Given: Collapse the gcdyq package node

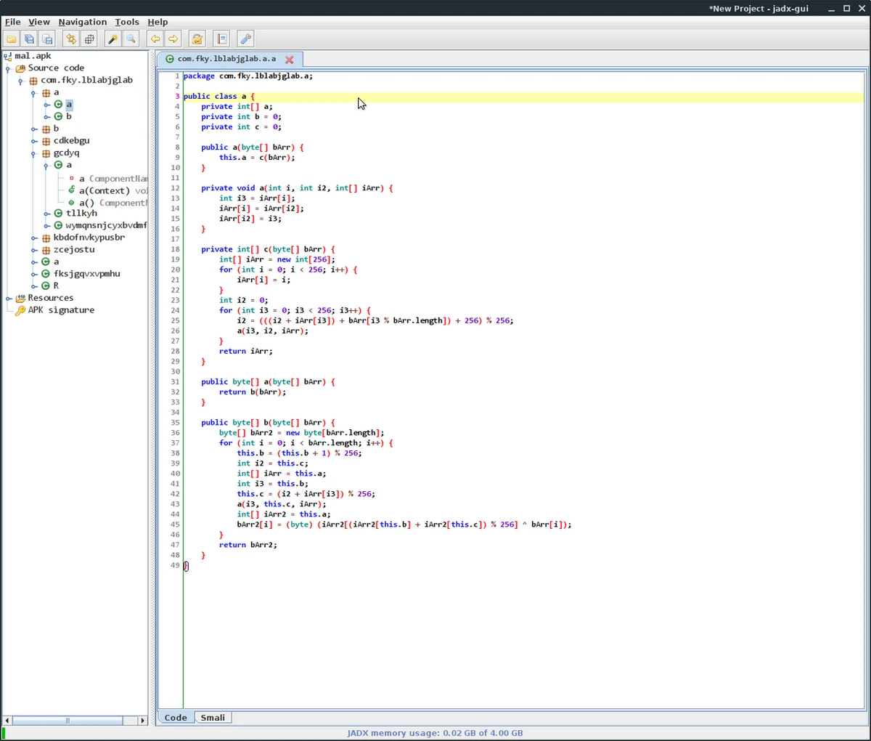Looking at the screenshot, I should (x=34, y=153).
